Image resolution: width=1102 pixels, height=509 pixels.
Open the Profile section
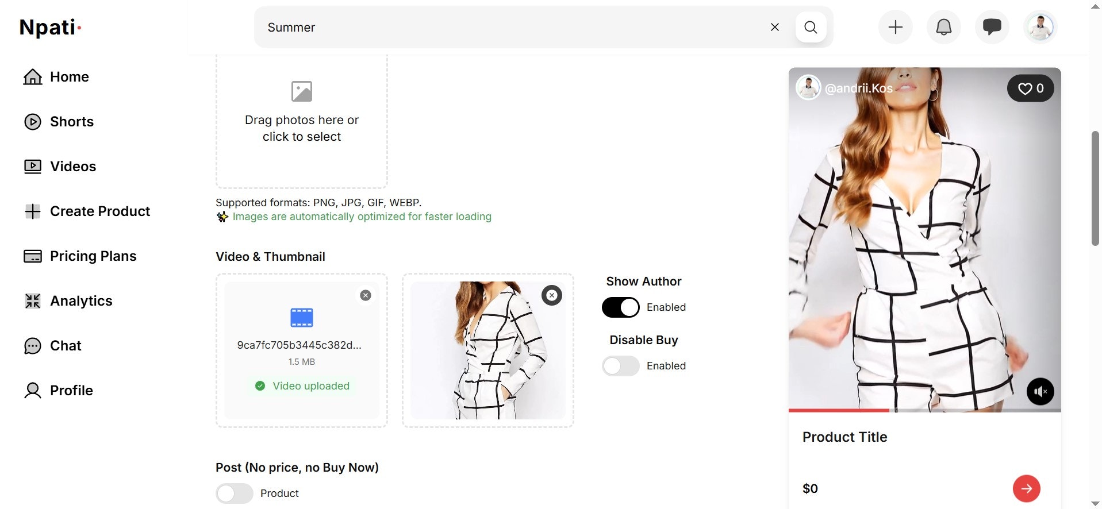coord(71,390)
